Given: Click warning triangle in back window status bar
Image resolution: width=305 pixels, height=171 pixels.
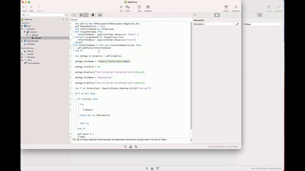Looking at the screenshot, I should 152,169.
